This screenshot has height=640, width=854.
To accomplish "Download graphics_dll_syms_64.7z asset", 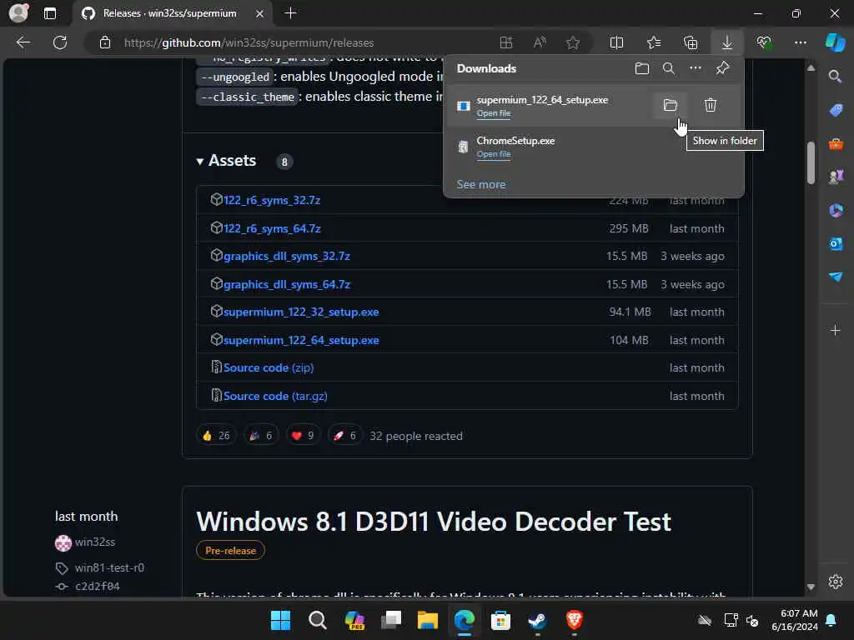I will pos(287,285).
